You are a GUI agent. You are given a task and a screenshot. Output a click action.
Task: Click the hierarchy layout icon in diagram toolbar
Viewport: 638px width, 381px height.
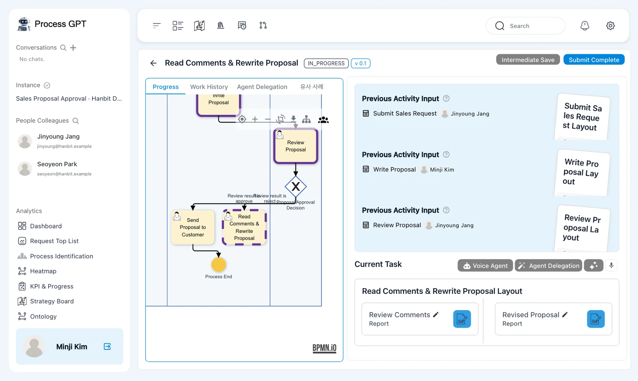click(x=306, y=119)
